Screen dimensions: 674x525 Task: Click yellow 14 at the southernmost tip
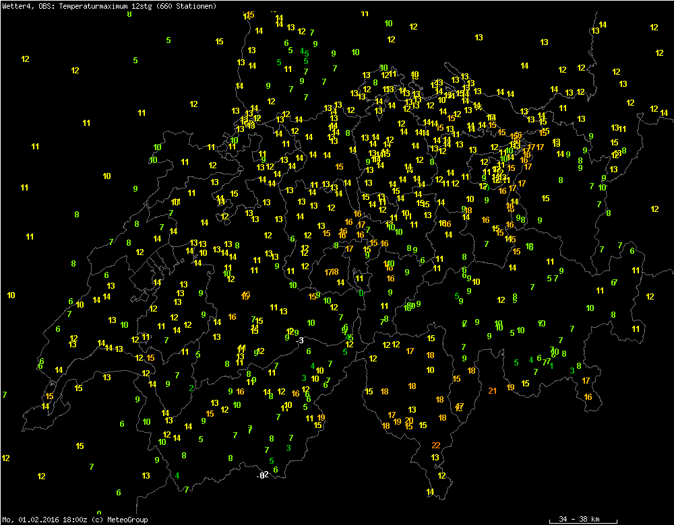430,492
